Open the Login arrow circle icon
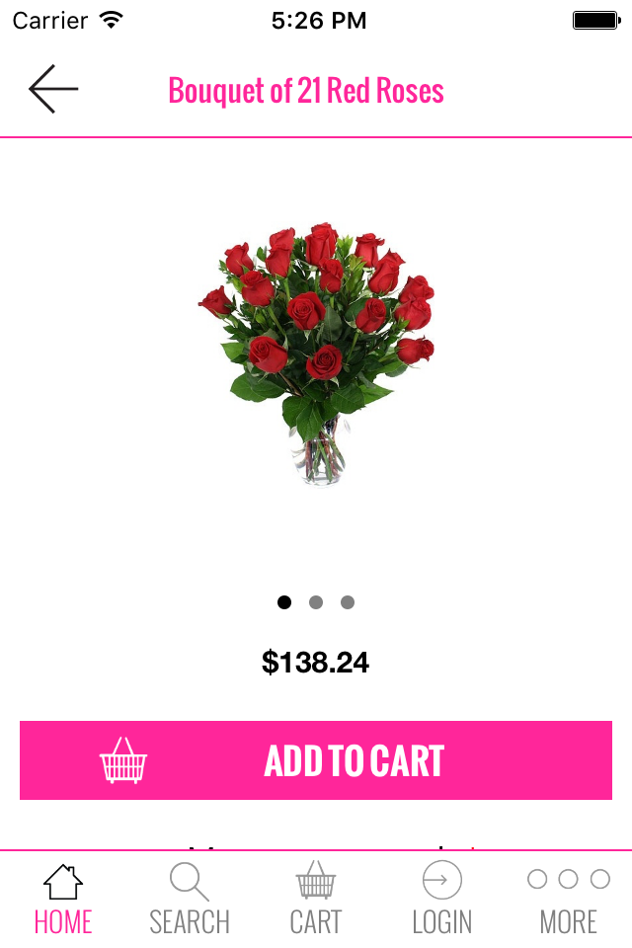The image size is (632, 948). point(442,880)
